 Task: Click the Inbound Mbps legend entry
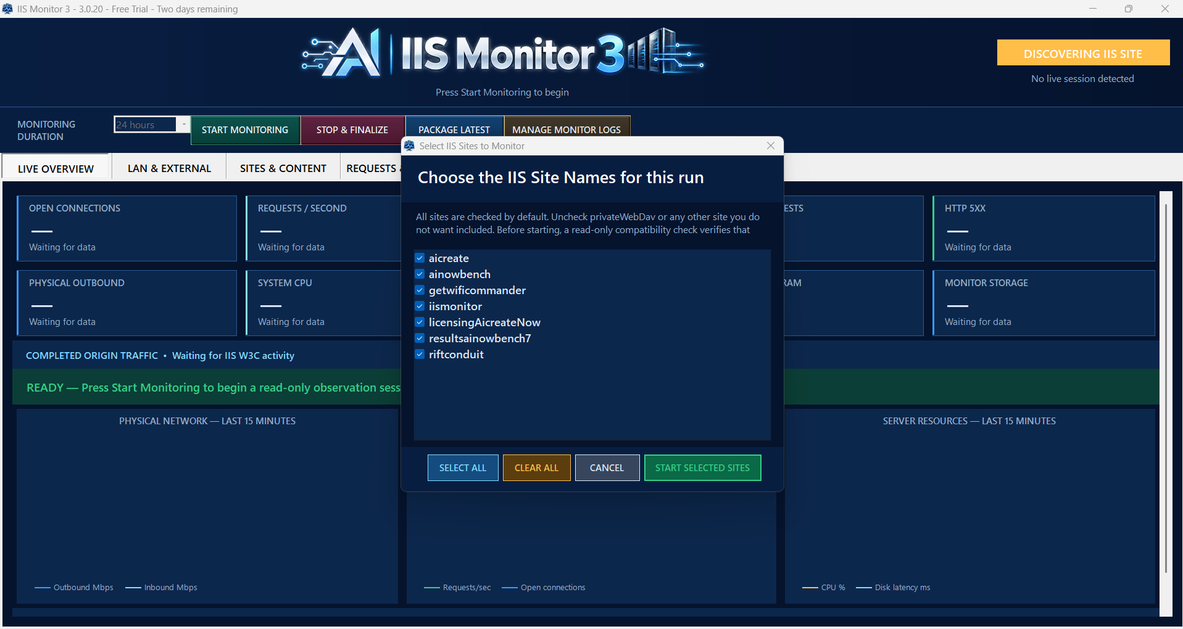[x=162, y=588]
